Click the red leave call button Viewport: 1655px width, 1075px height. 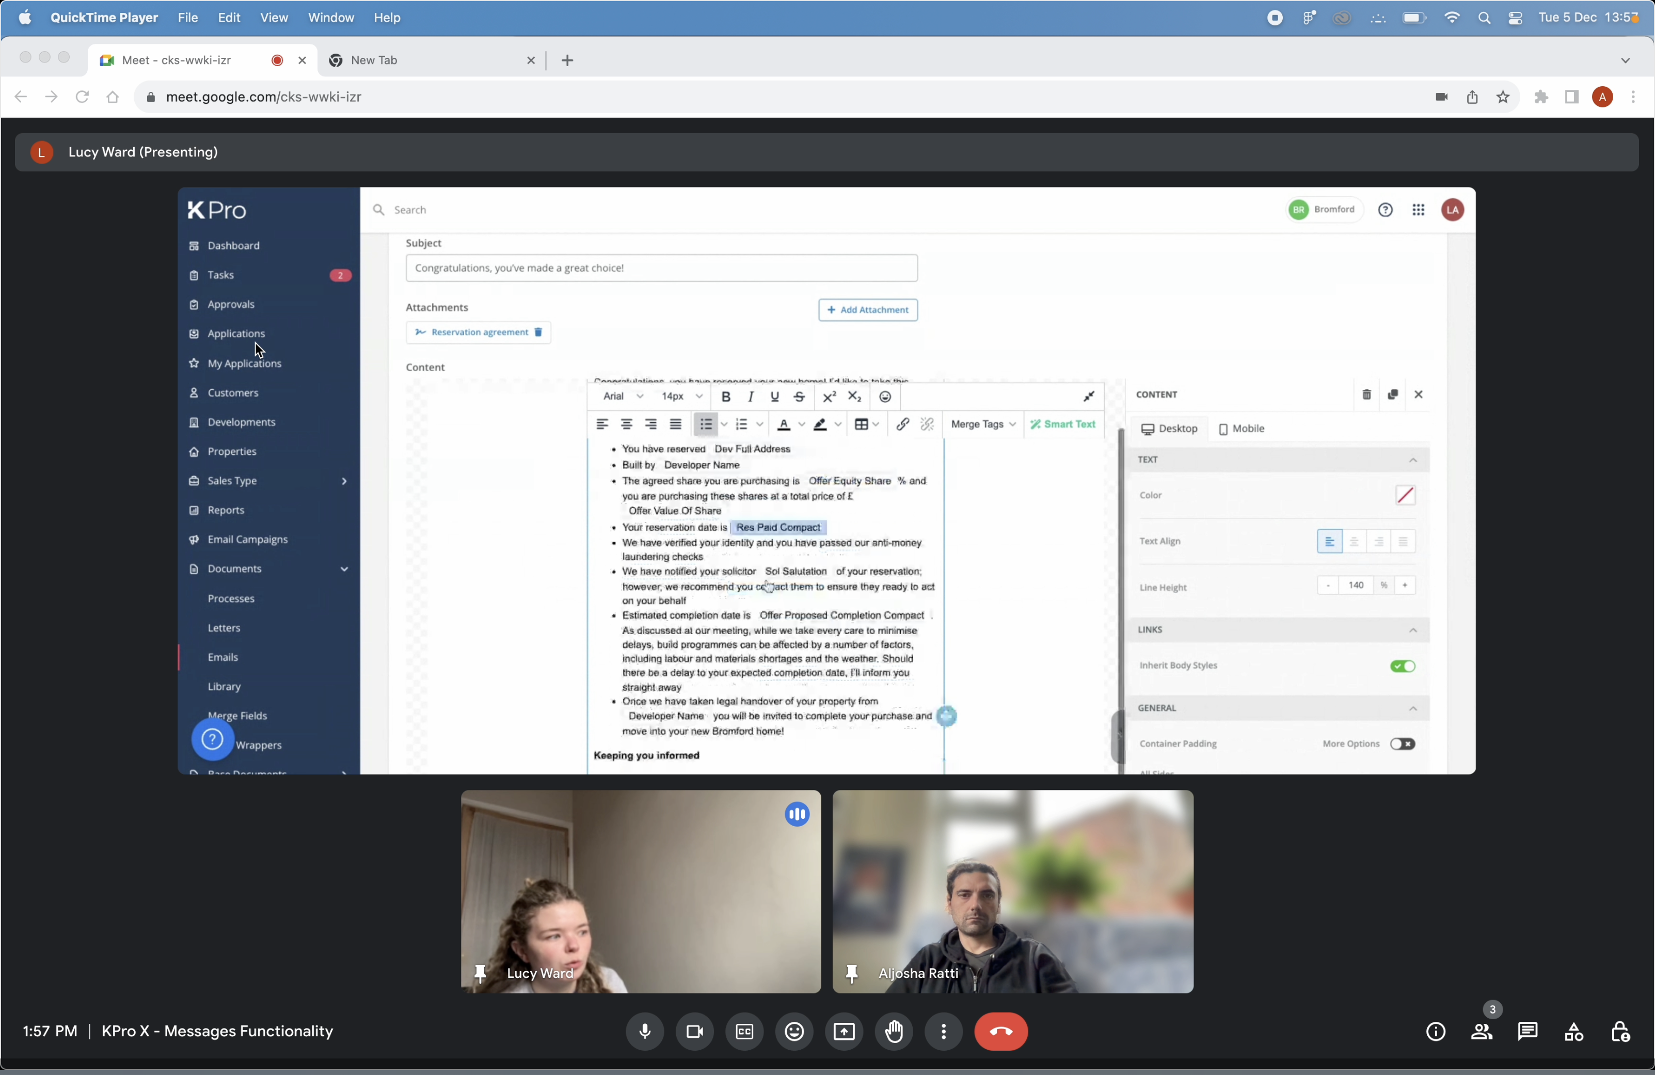(1000, 1031)
